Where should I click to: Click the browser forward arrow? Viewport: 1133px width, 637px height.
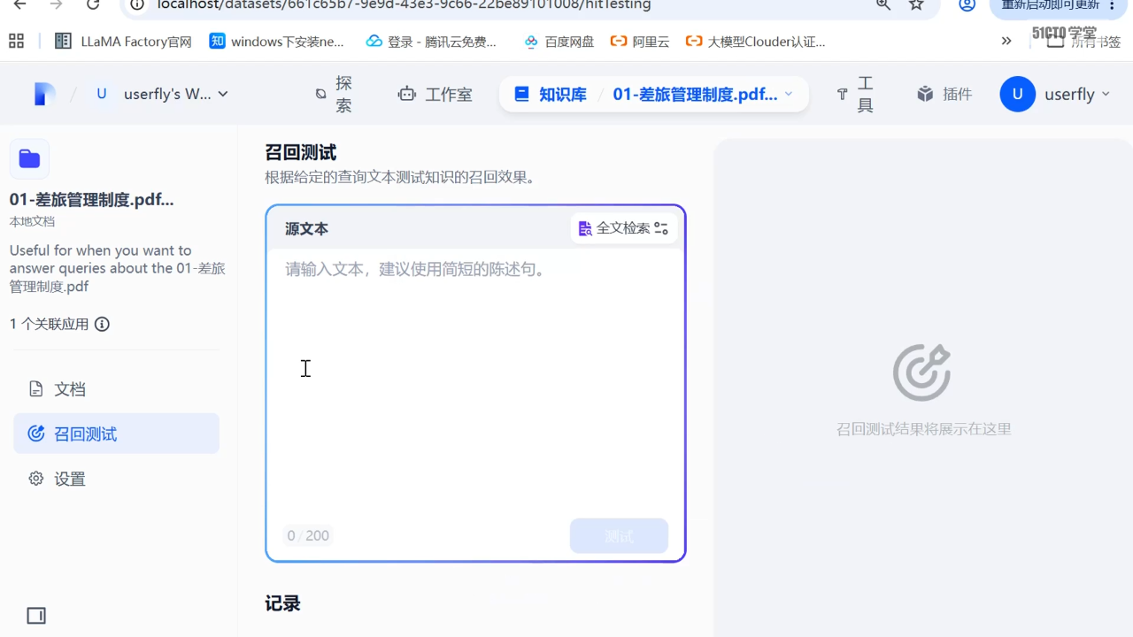coord(57,4)
